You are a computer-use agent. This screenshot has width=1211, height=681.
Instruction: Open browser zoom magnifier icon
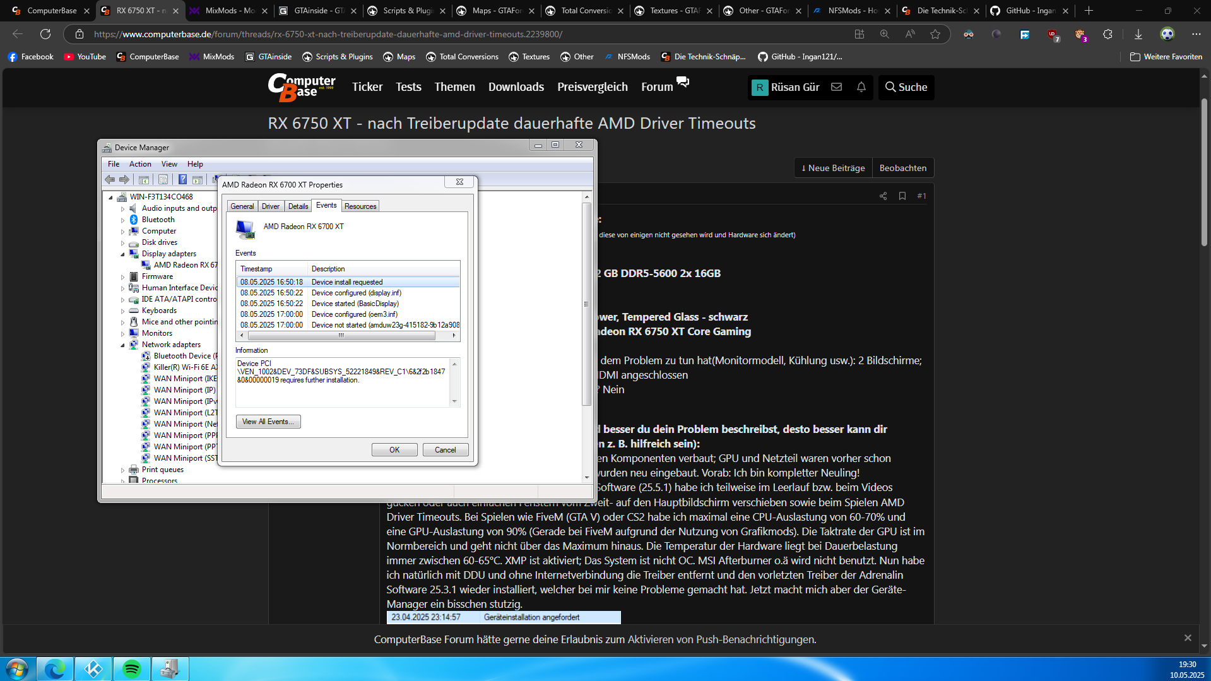pos(885,34)
